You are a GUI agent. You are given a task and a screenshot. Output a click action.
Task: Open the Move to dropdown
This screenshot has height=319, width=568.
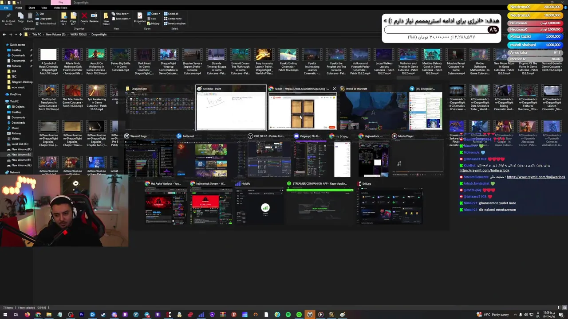64,19
